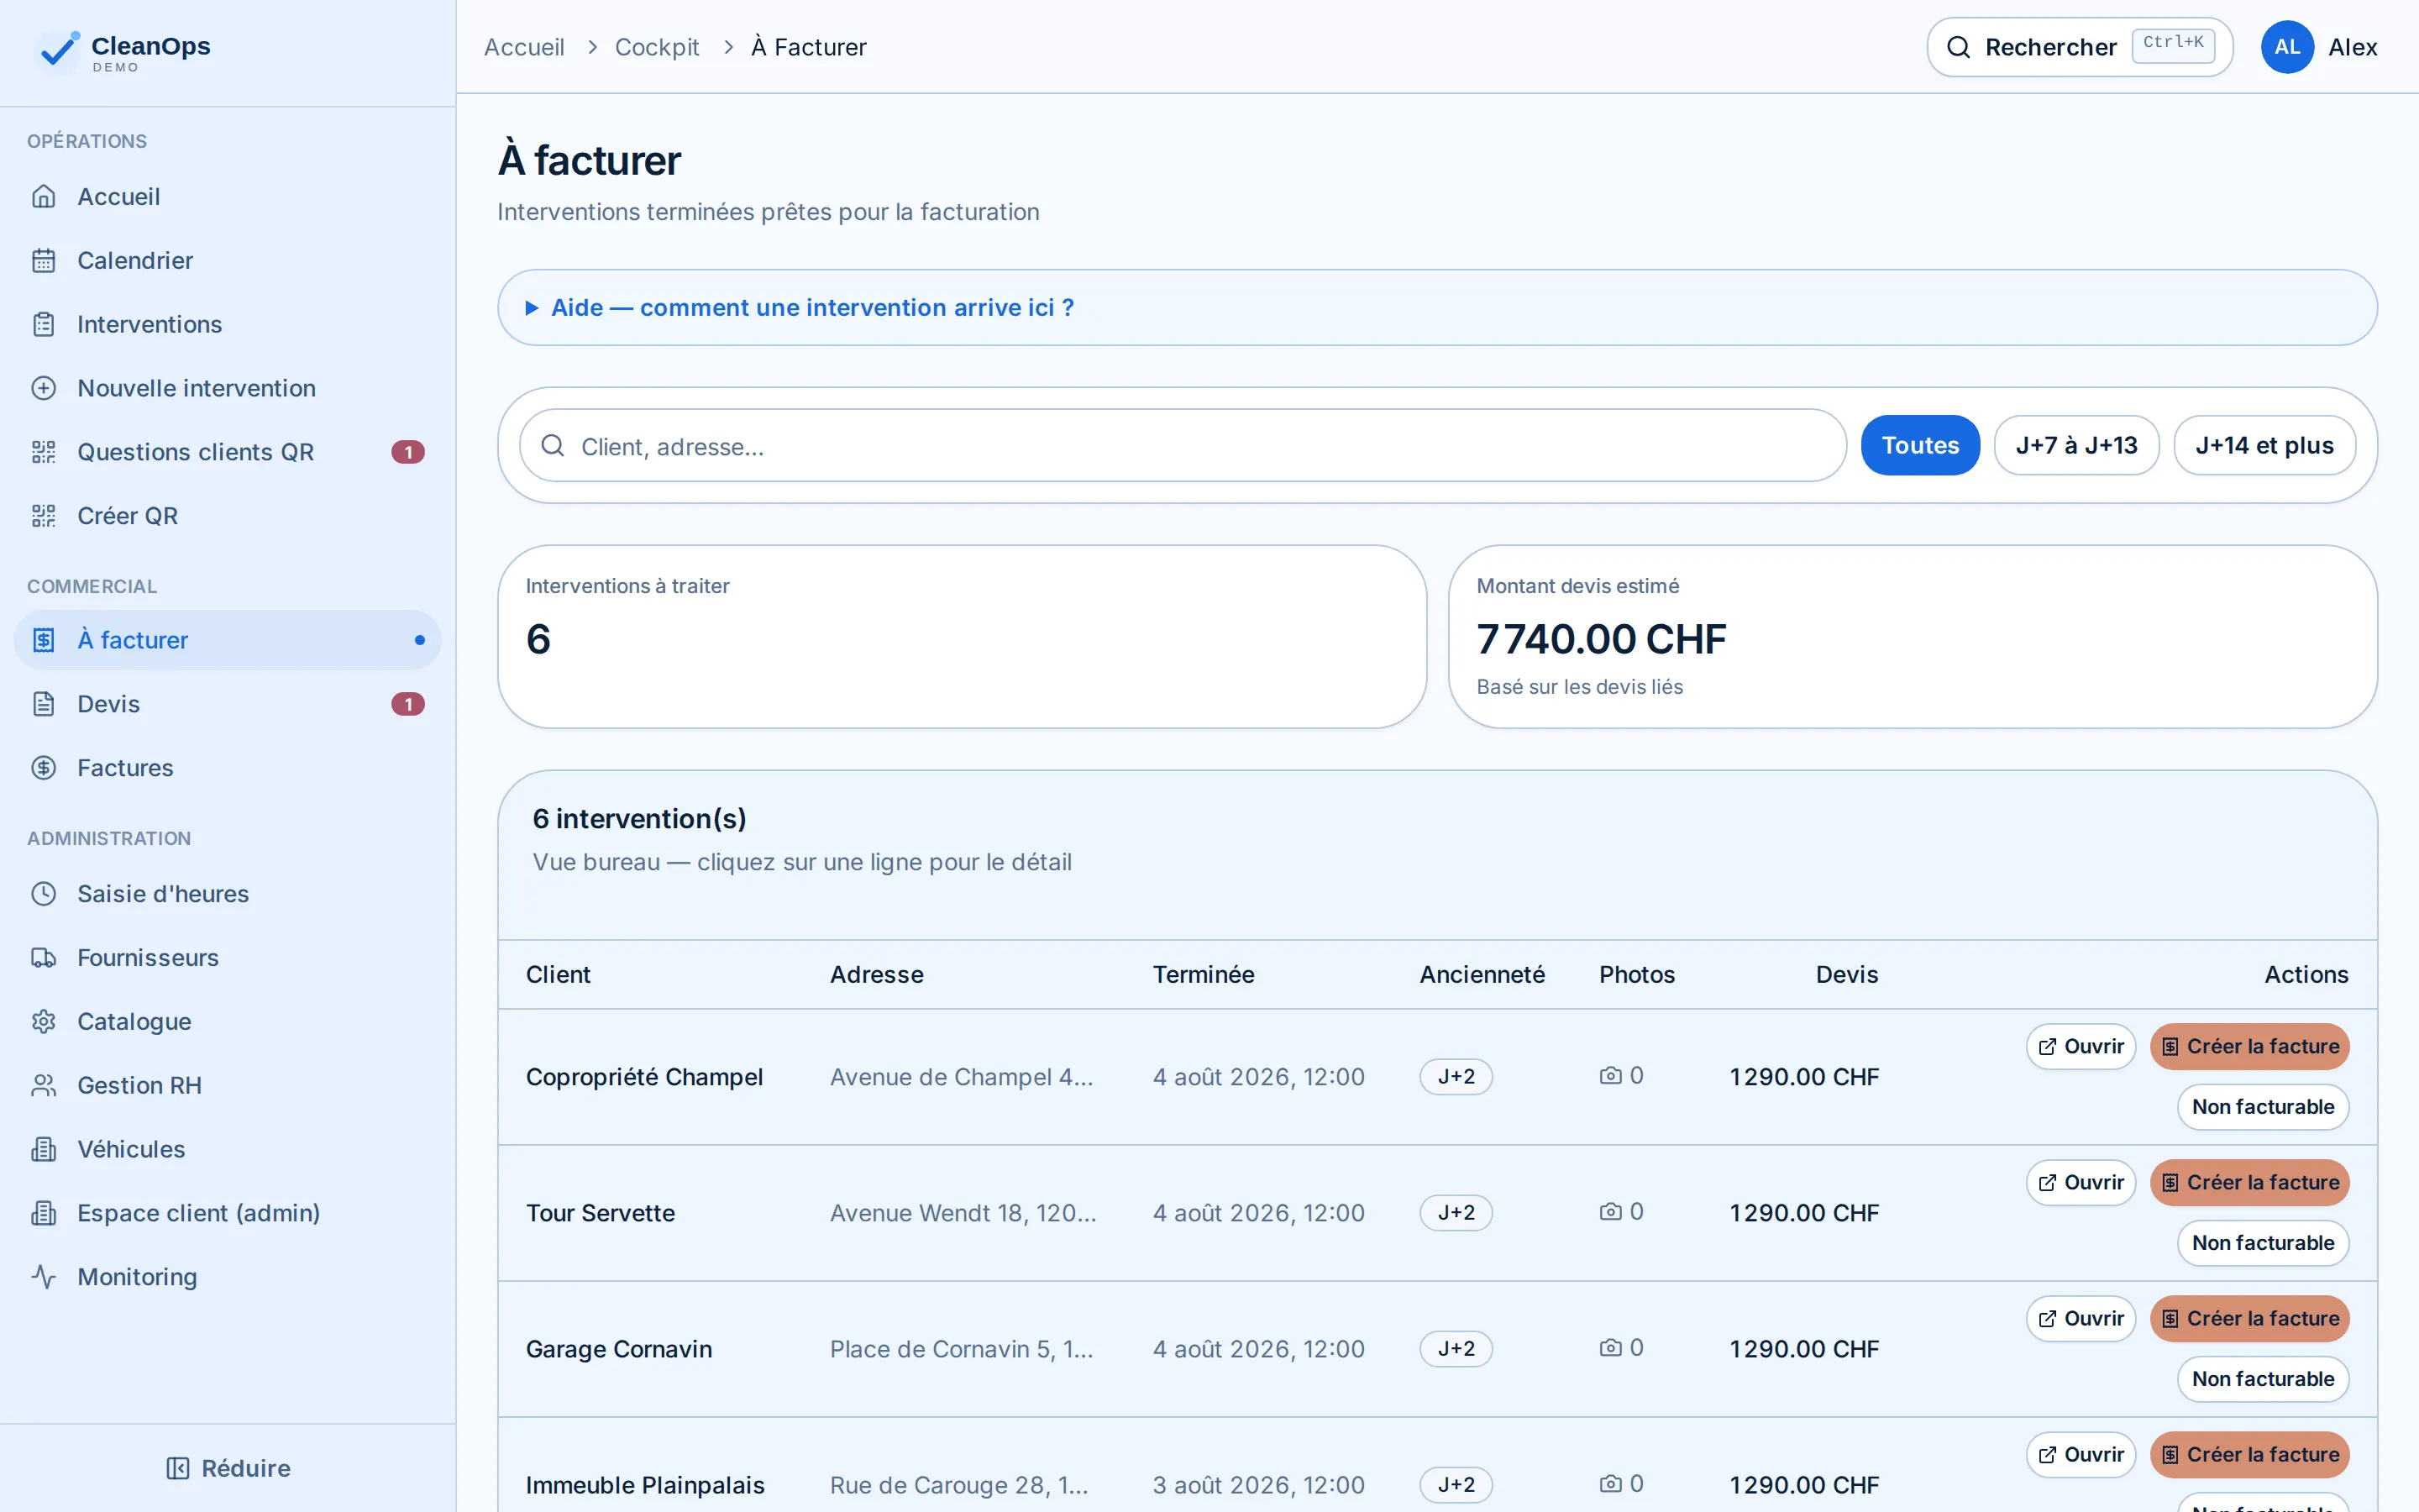This screenshot has width=2419, height=1512.
Task: Click the Client, adresse search field
Action: point(1183,445)
